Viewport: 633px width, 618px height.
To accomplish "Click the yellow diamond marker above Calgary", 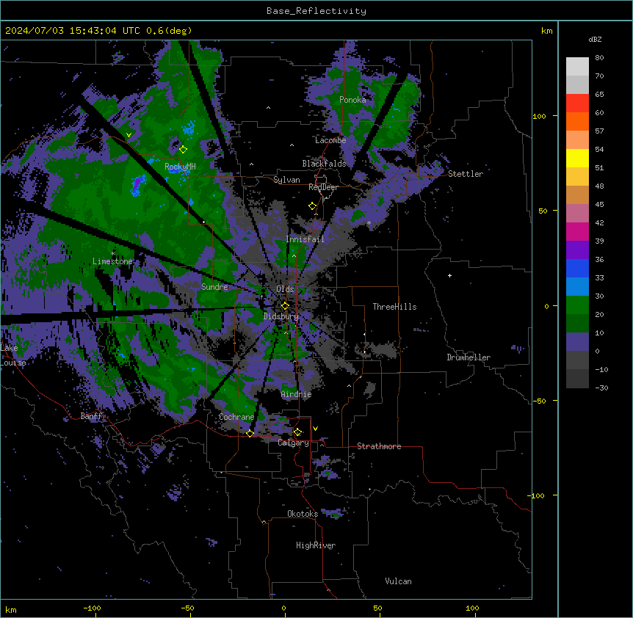I will [297, 432].
